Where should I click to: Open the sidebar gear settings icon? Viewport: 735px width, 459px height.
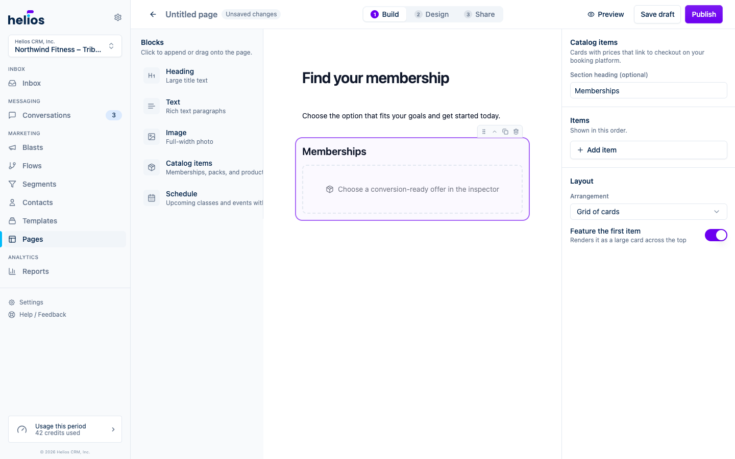pyautogui.click(x=118, y=17)
